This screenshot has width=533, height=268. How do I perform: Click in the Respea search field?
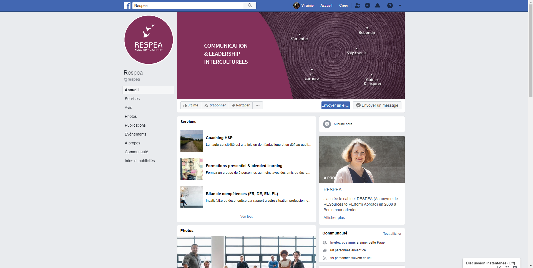tap(188, 6)
